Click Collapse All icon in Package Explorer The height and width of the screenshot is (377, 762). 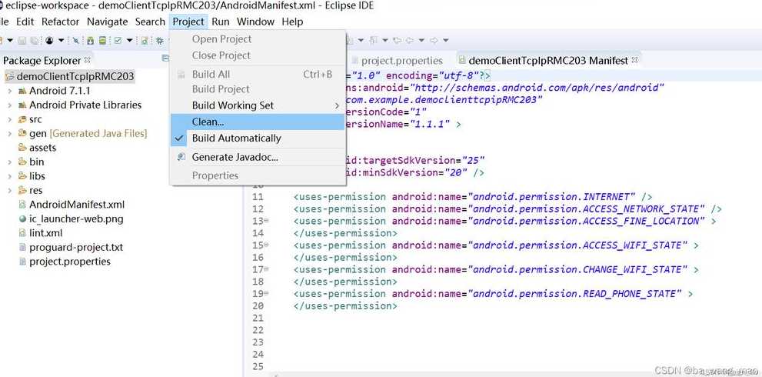pyautogui.click(x=165, y=58)
